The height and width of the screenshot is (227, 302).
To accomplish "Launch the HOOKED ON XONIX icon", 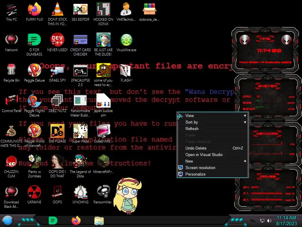I will (x=103, y=14).
